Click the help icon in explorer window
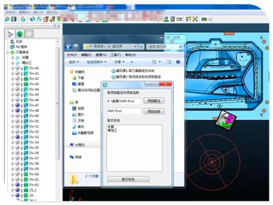 pos(177,62)
